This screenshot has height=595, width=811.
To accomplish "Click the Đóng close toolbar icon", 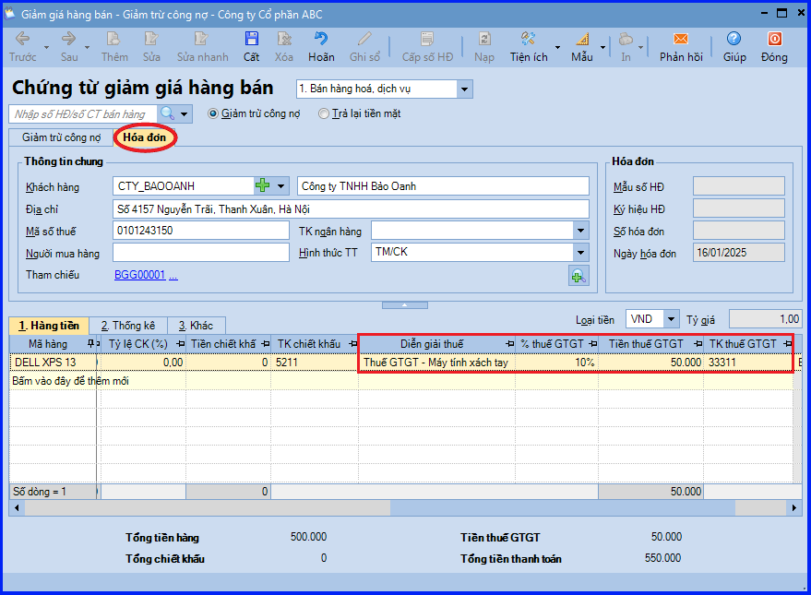I will pos(774,40).
